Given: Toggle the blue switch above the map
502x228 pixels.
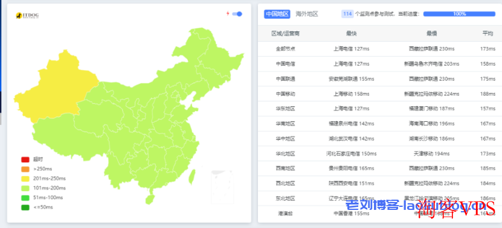Looking at the screenshot, I should [237, 14].
